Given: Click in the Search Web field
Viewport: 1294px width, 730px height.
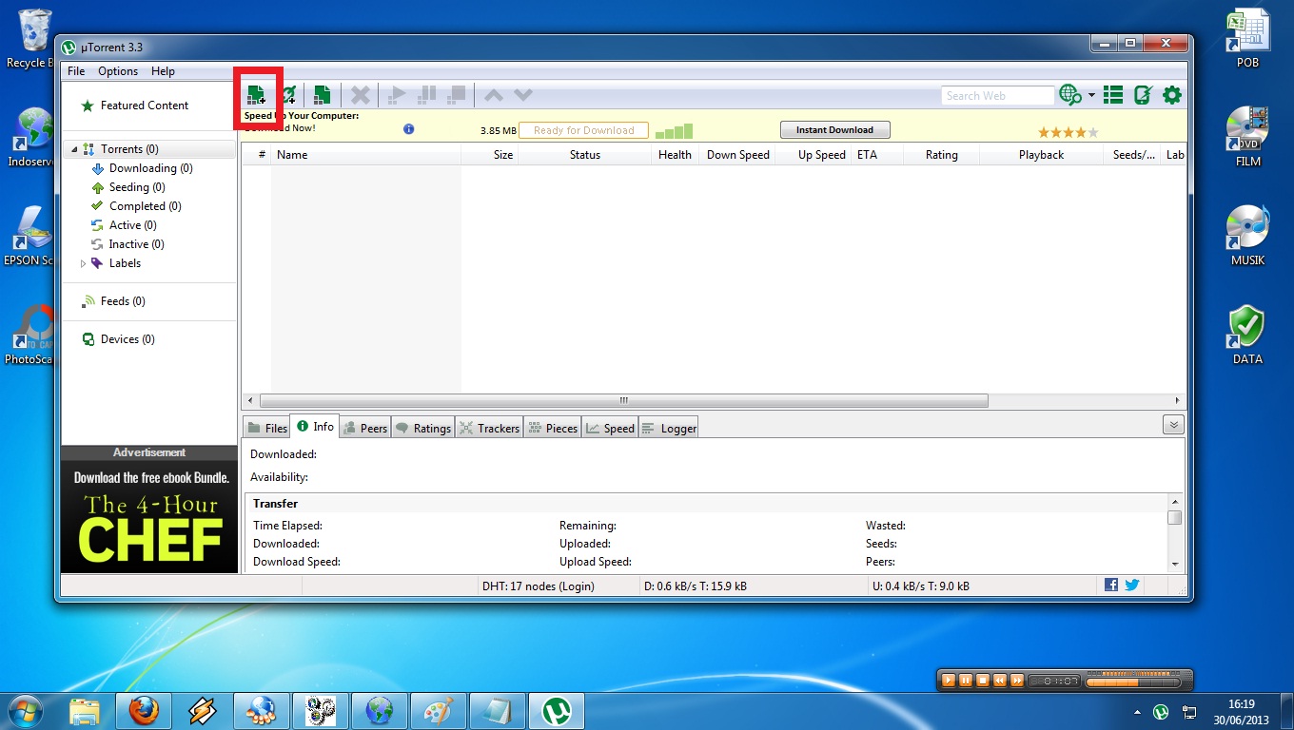Looking at the screenshot, I should [x=998, y=95].
